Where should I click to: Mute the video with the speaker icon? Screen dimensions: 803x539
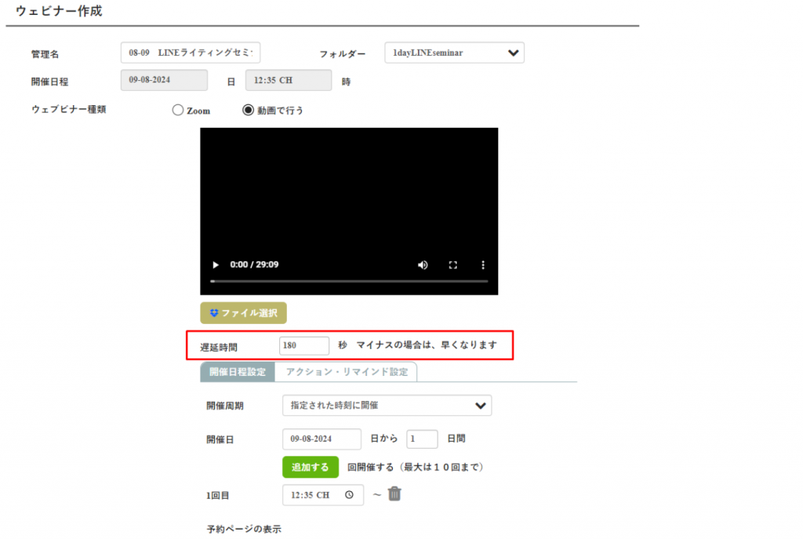coord(423,265)
